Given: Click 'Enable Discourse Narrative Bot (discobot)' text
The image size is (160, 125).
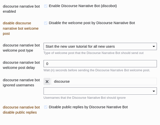Looking at the screenshot, I should (x=83, y=6).
